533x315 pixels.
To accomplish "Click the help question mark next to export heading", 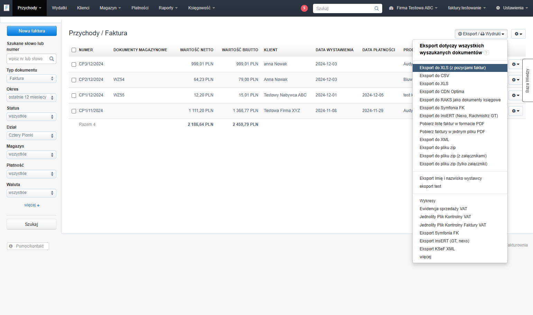I will pos(486,53).
